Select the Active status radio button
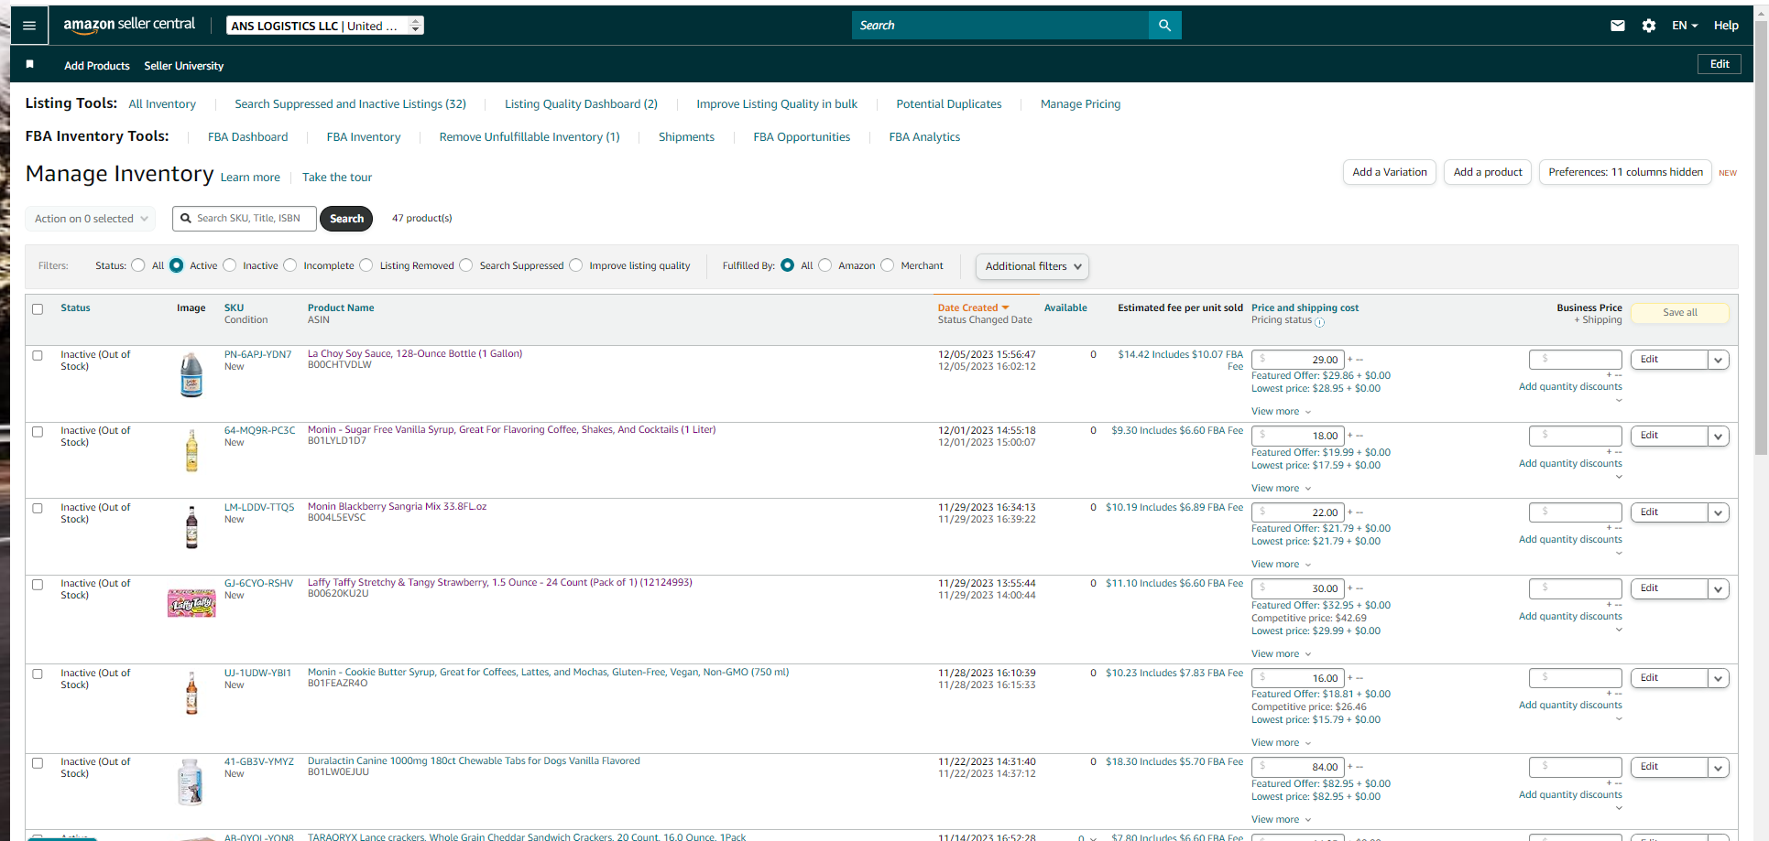 click(177, 265)
